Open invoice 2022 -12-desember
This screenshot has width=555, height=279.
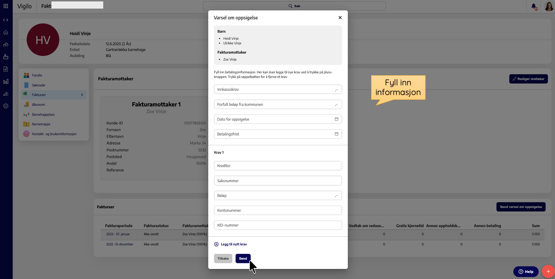pyautogui.click(x=120, y=244)
